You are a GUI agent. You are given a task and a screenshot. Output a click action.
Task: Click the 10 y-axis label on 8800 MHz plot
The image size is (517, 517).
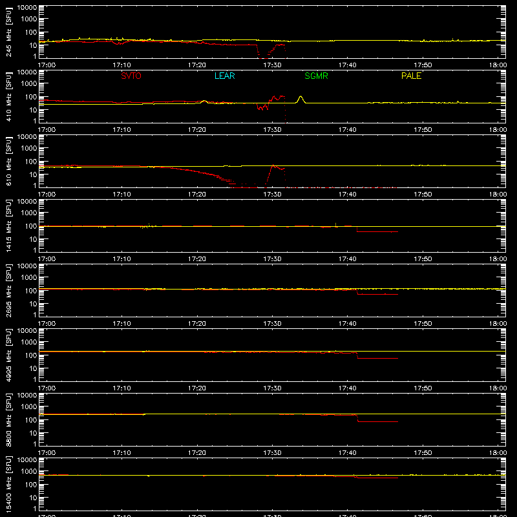point(33,433)
